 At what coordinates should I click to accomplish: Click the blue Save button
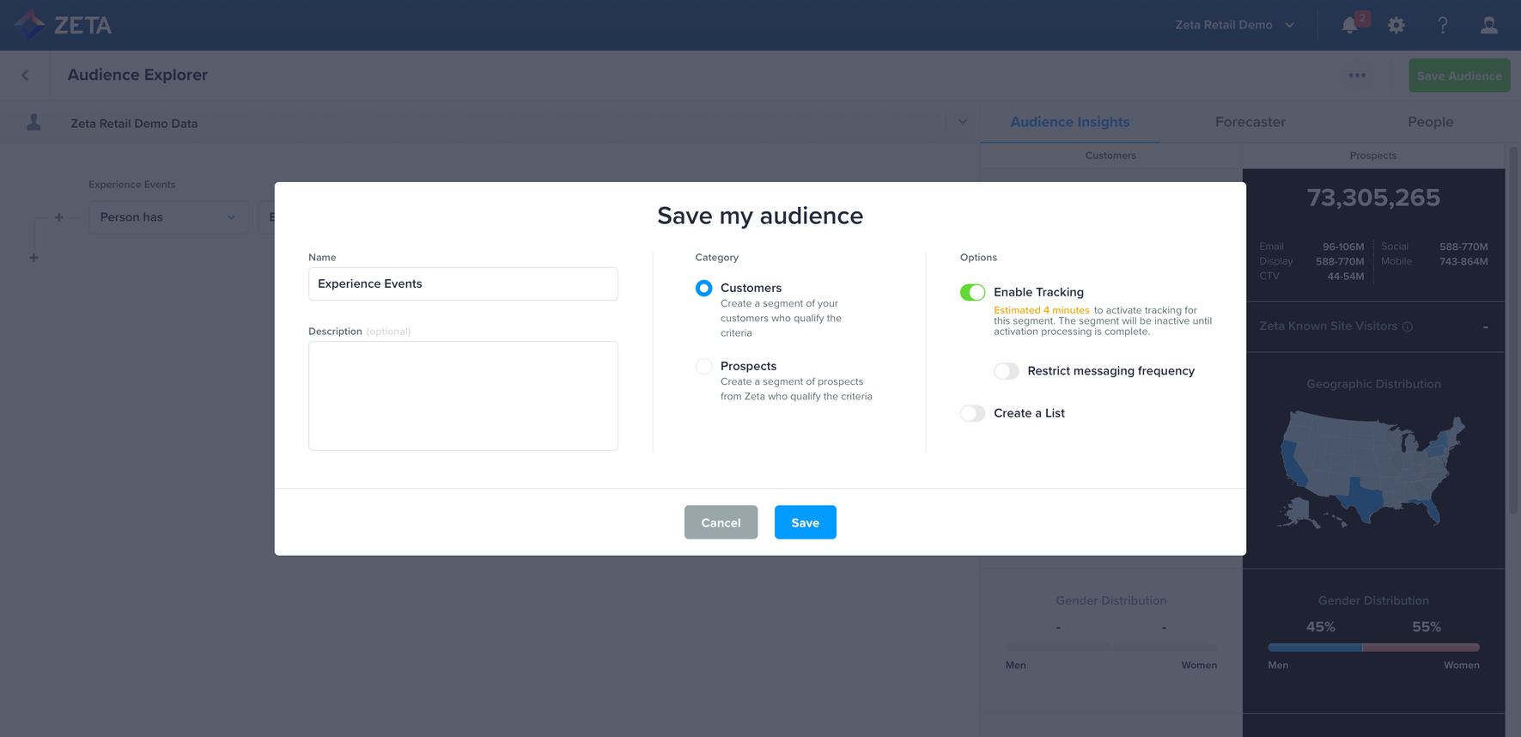point(805,522)
